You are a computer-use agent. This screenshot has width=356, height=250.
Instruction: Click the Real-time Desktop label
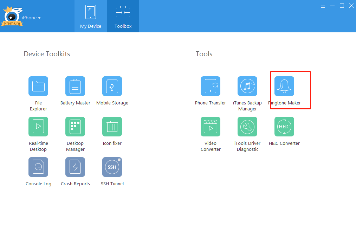[38, 146]
